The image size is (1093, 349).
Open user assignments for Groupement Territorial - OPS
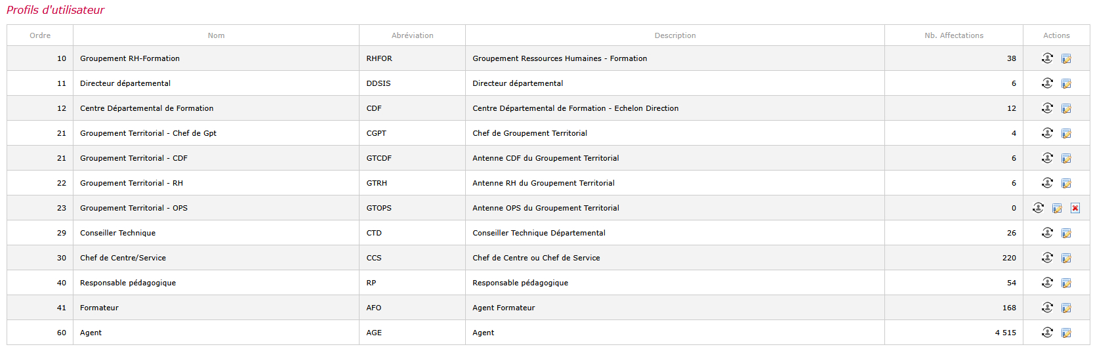1038,208
